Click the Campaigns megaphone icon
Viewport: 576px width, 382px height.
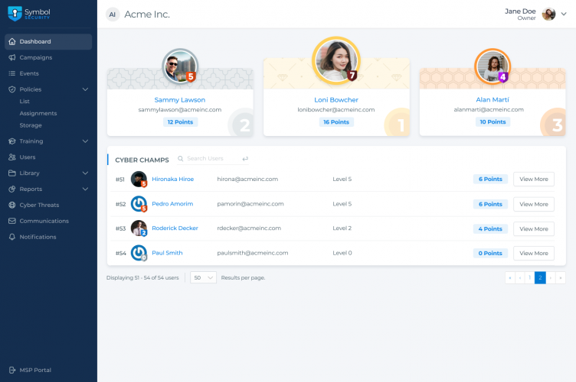pyautogui.click(x=12, y=57)
